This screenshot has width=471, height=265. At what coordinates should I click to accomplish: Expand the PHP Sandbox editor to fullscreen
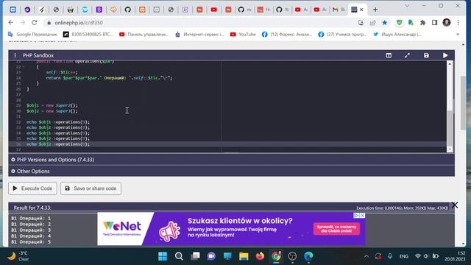coord(407,55)
